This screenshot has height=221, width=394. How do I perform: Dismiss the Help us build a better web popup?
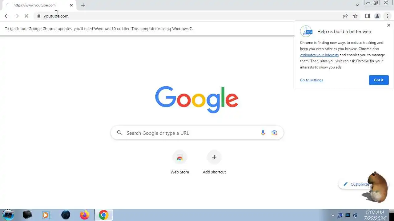(388, 25)
